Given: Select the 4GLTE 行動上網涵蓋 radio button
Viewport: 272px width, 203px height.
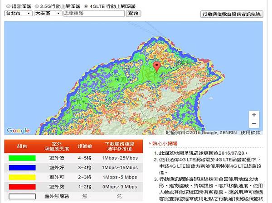Looking at the screenshot, I should point(86,6).
